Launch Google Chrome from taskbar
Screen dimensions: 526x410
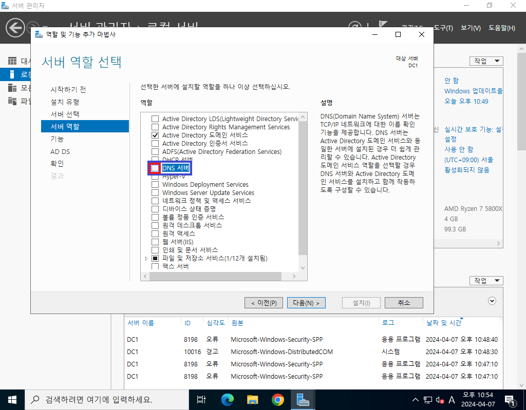point(278,400)
